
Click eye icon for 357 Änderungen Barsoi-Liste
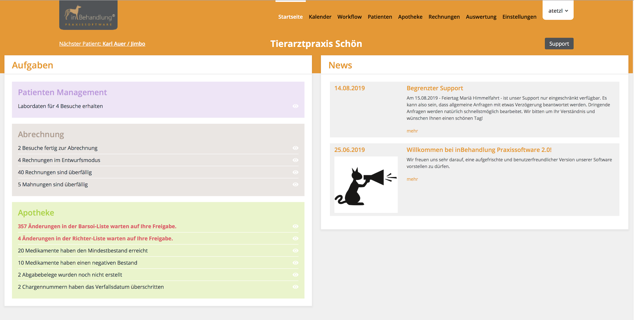click(295, 226)
